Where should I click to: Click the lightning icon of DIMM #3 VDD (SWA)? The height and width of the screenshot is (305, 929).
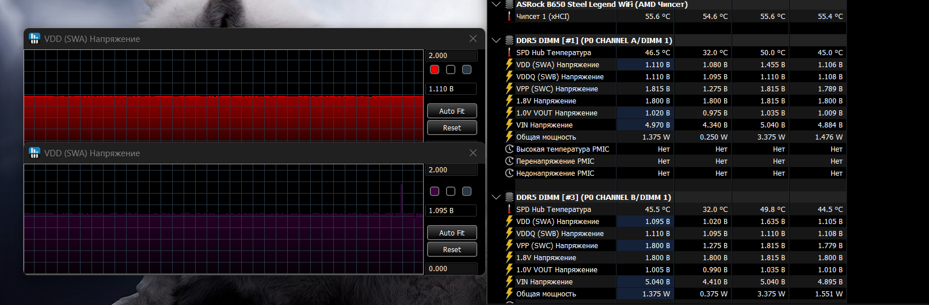click(x=509, y=221)
